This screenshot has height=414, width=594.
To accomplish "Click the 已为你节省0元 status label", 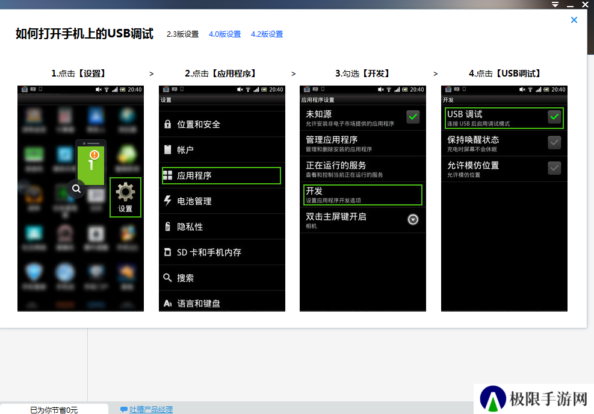I will pyautogui.click(x=54, y=410).
